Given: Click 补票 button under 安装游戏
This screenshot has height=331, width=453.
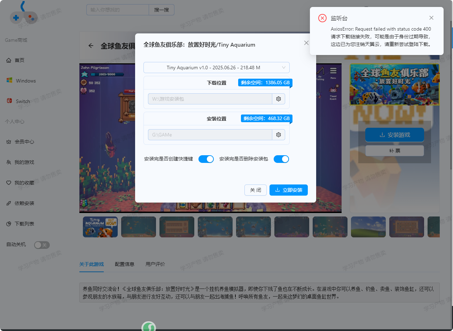Looking at the screenshot, I should [395, 151].
